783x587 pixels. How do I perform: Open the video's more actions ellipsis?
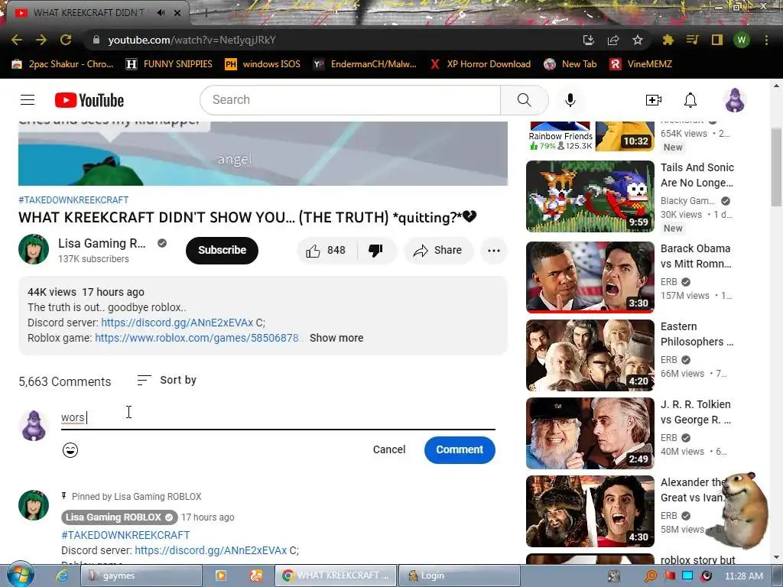pos(494,251)
